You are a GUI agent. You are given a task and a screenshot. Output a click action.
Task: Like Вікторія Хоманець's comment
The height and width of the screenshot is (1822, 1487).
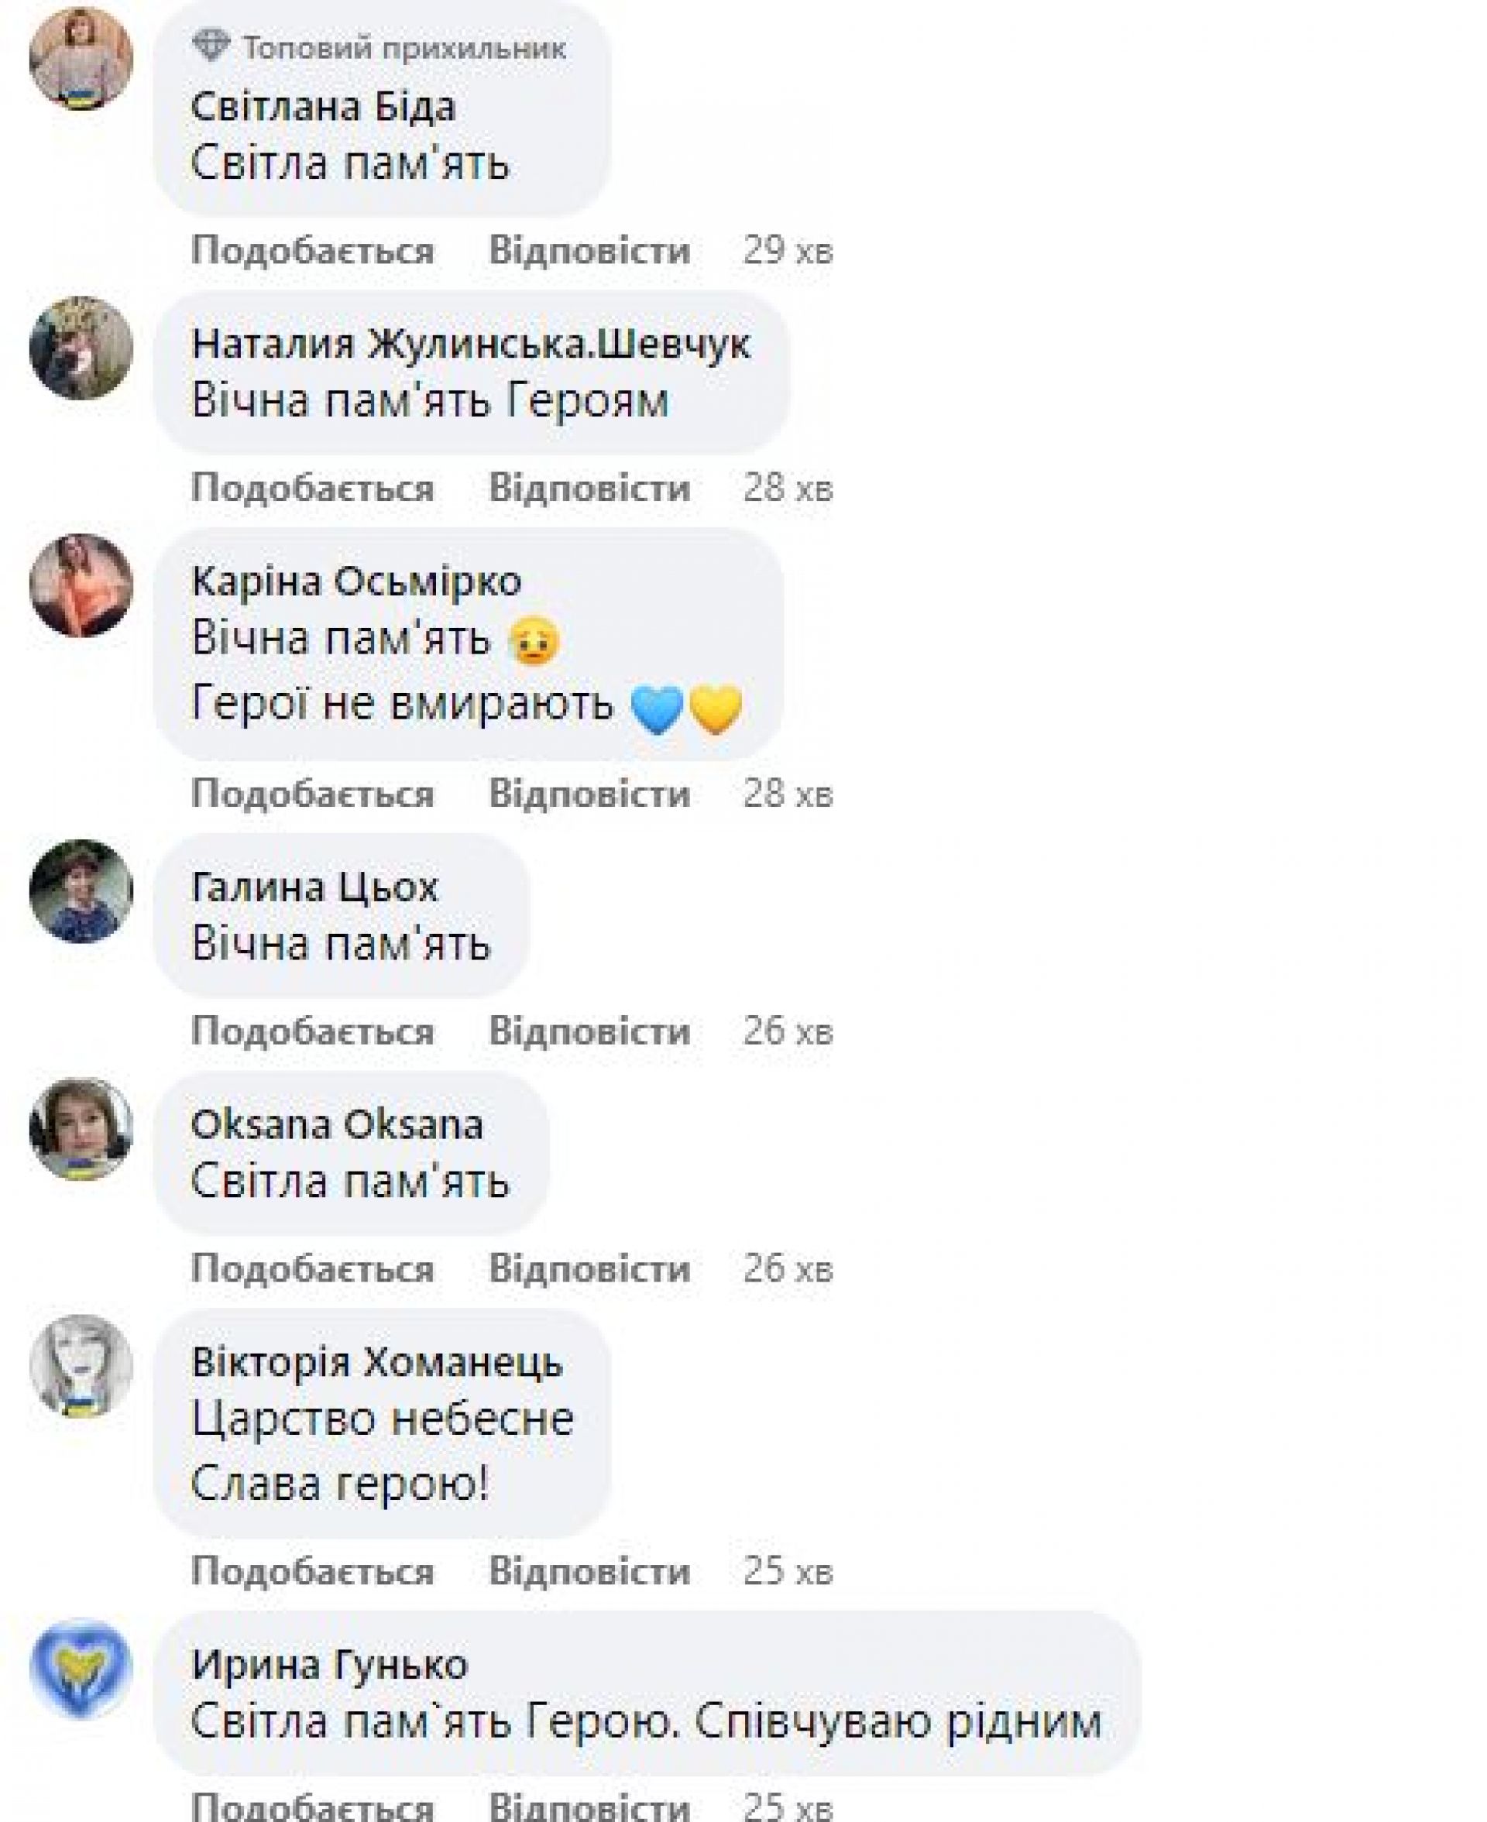(313, 1571)
